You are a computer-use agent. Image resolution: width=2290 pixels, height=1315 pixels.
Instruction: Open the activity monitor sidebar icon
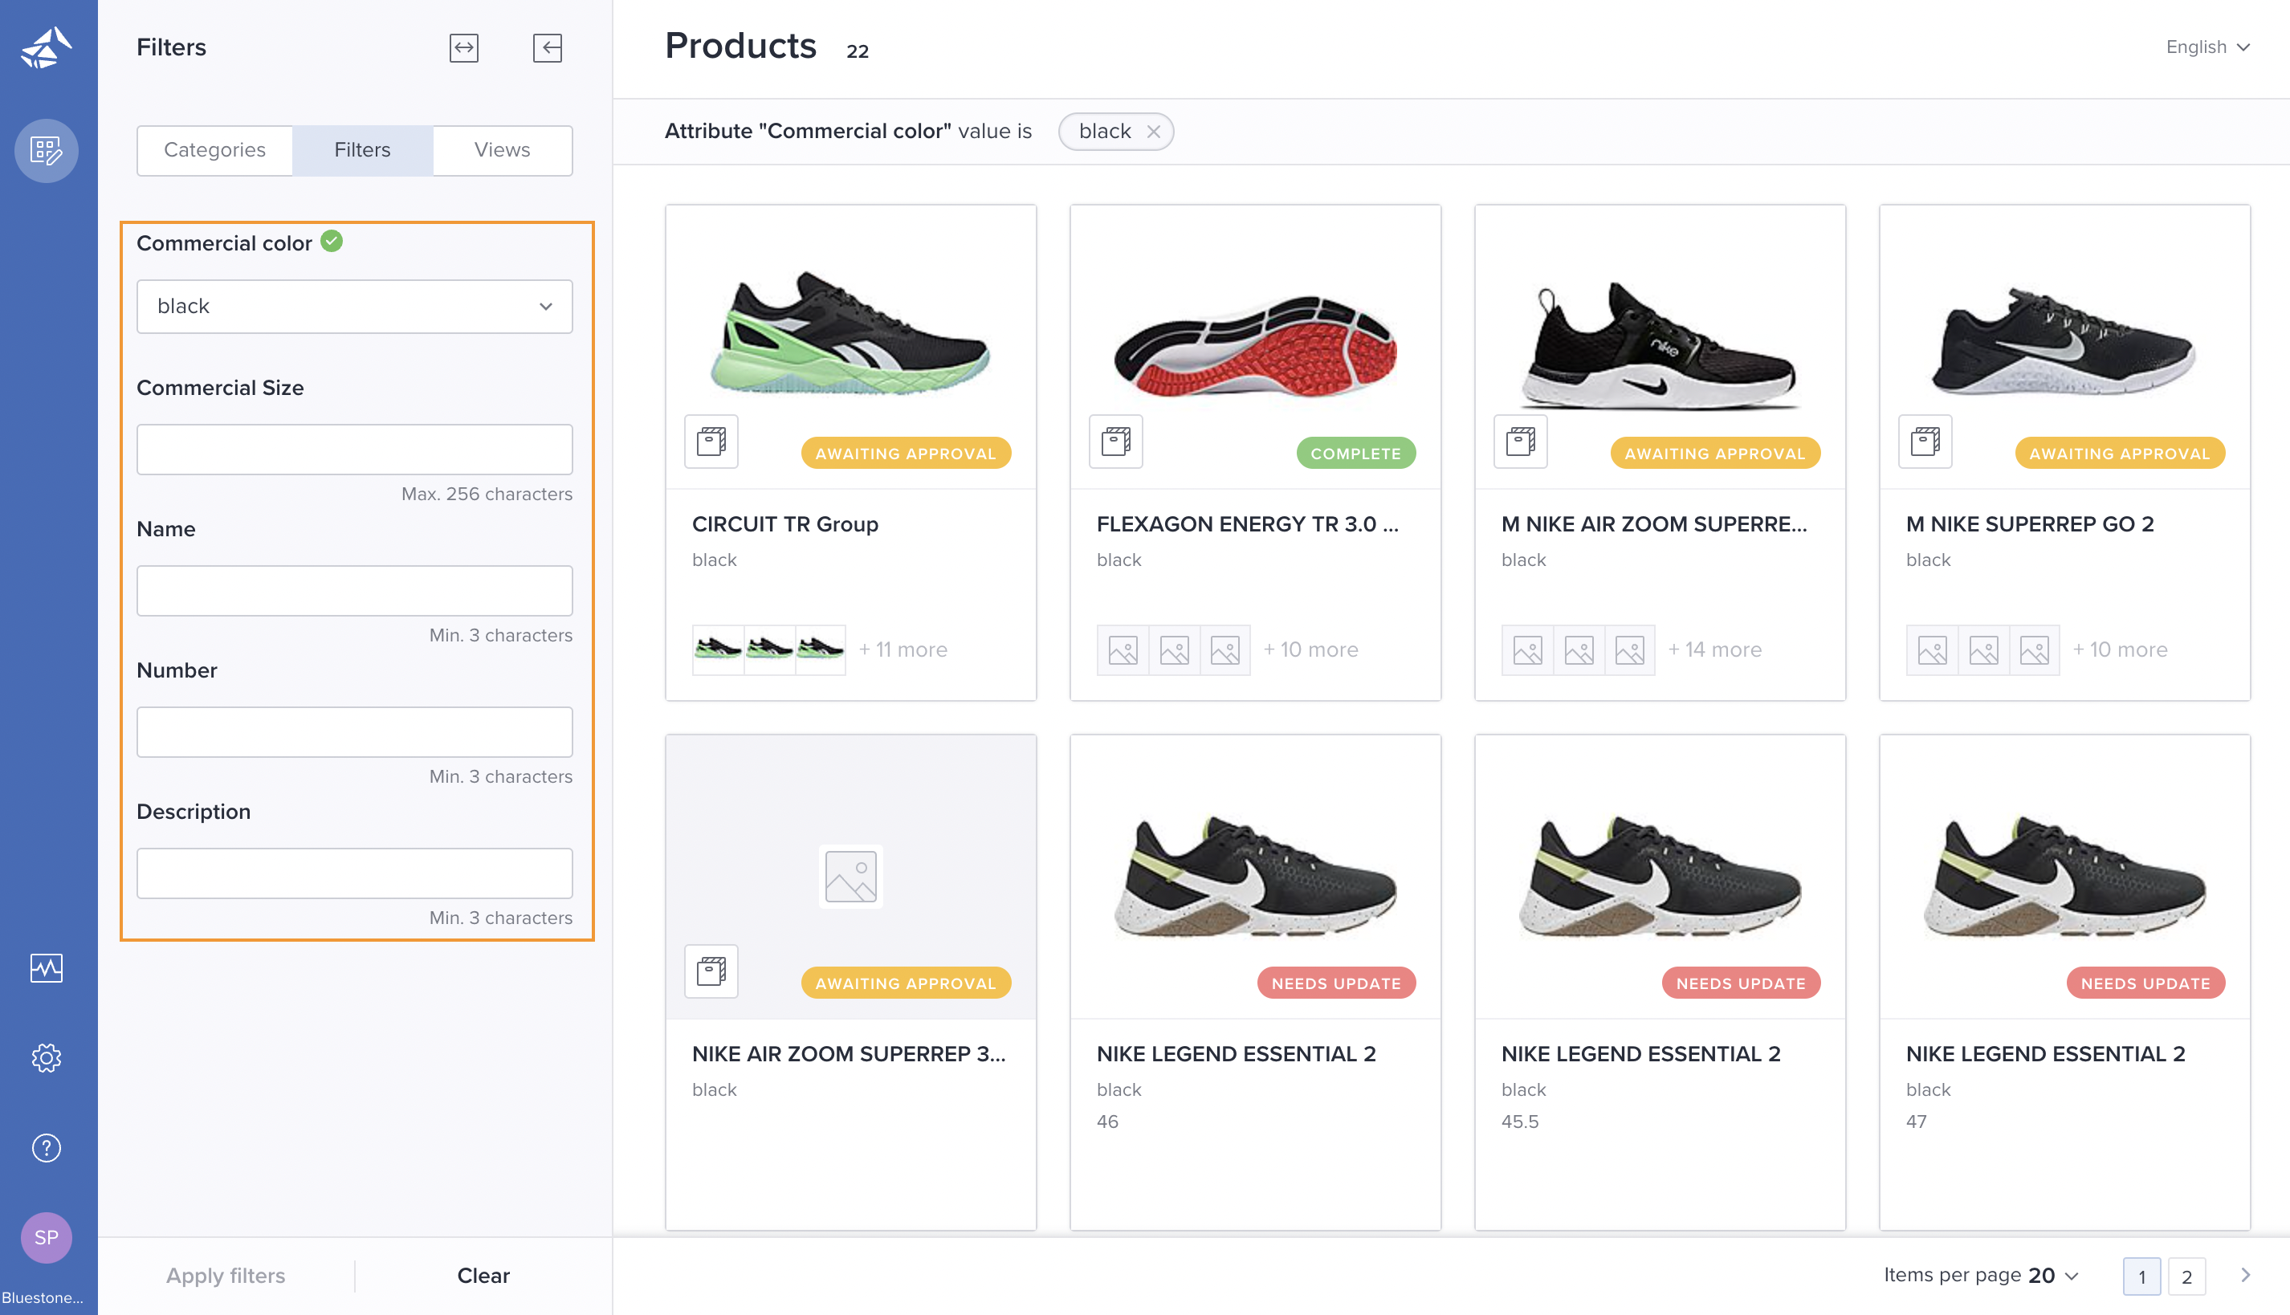pyautogui.click(x=46, y=967)
